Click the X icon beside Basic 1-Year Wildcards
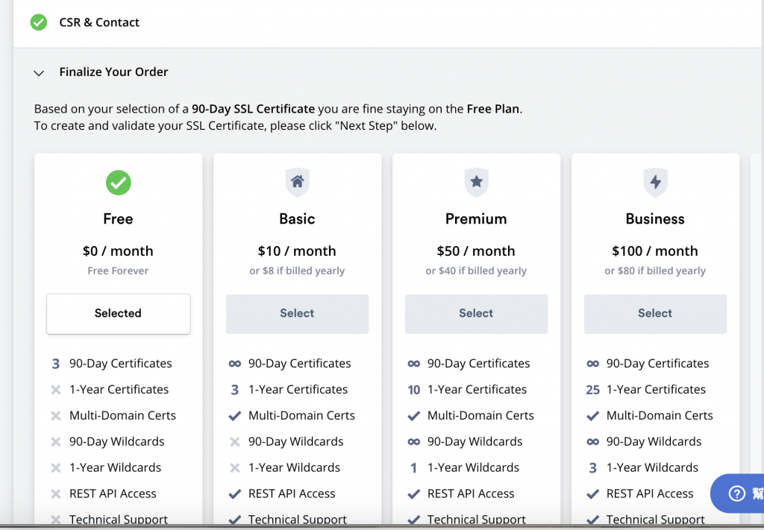 coord(234,468)
